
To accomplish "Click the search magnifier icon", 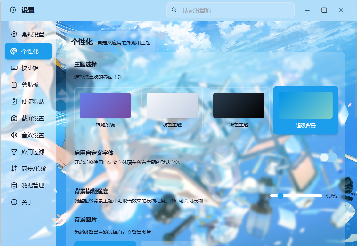I will [x=174, y=10].
